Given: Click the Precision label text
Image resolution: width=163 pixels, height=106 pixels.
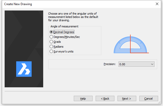Looking at the screenshot, I should pos(110,64).
